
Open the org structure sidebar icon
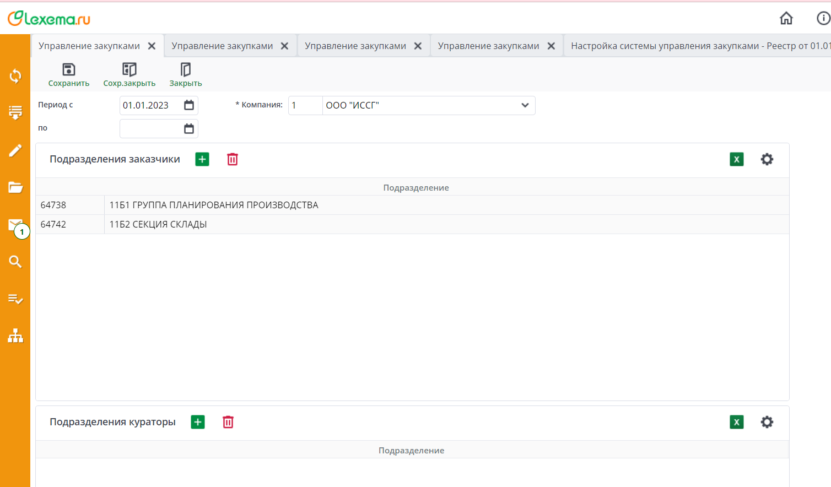click(15, 336)
